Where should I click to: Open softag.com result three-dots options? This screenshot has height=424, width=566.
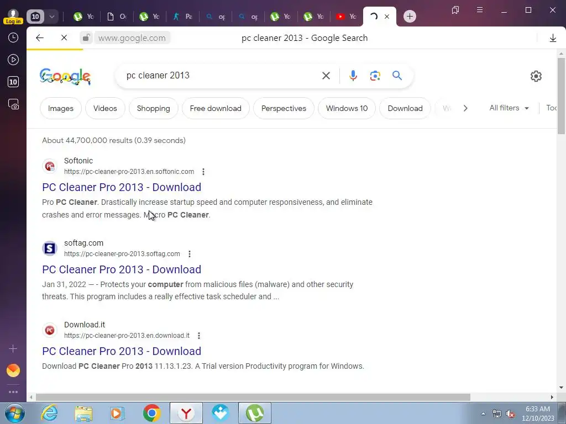click(x=190, y=254)
